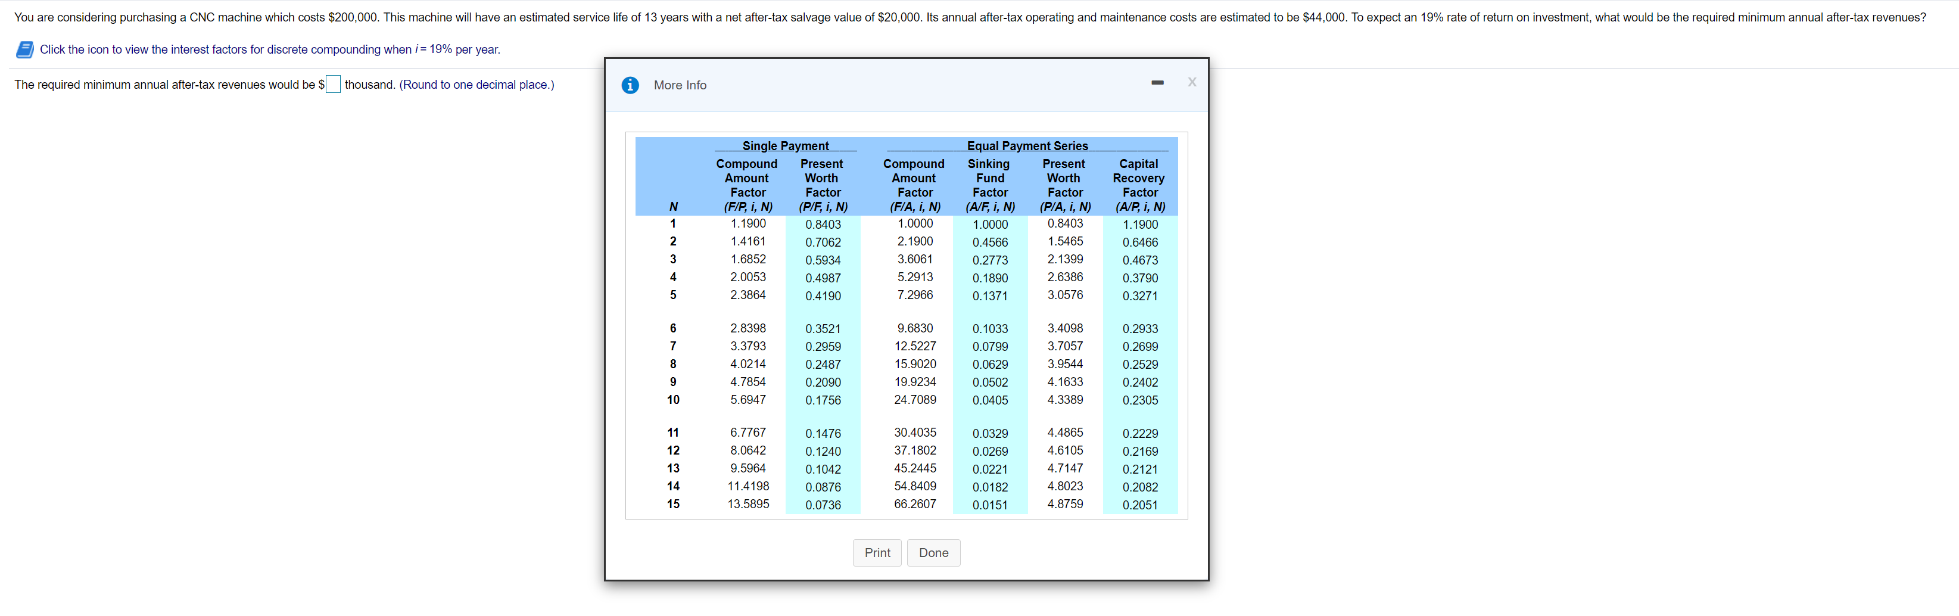Click the More Info blue information icon
Screen dimensions: 1959x616
[x=630, y=85]
